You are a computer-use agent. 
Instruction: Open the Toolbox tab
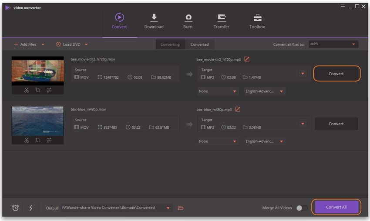point(257,21)
